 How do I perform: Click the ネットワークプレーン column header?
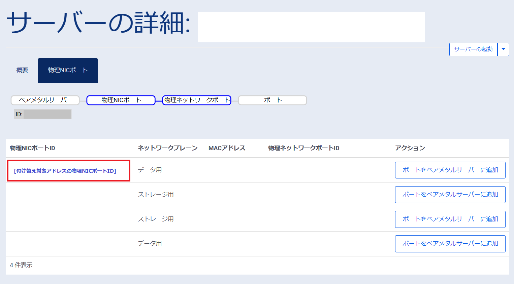[167, 148]
